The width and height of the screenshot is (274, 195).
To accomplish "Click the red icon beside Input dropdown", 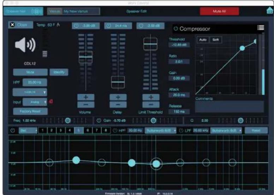I will point(51,102).
